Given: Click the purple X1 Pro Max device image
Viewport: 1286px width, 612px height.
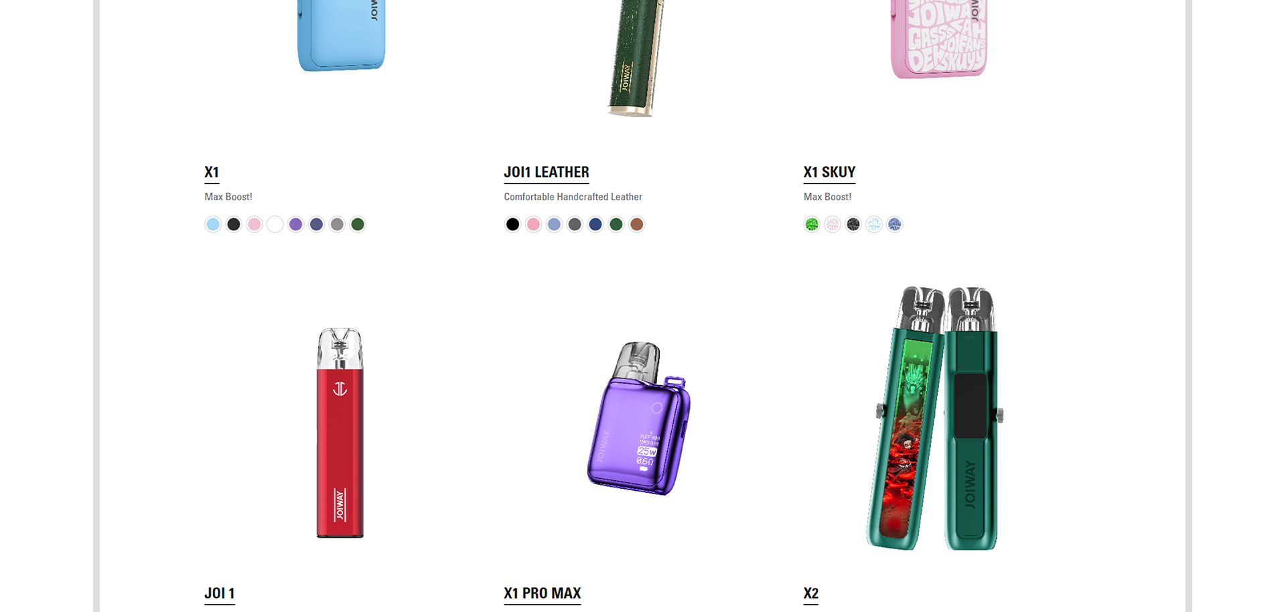Looking at the screenshot, I should [639, 418].
